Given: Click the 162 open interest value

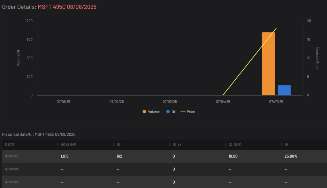Looking at the screenshot, I should point(119,156).
